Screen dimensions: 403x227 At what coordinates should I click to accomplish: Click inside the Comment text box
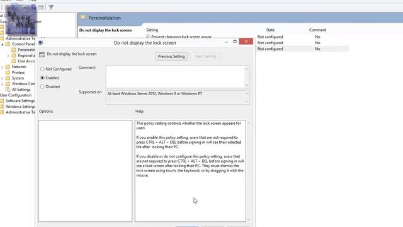[x=175, y=77]
